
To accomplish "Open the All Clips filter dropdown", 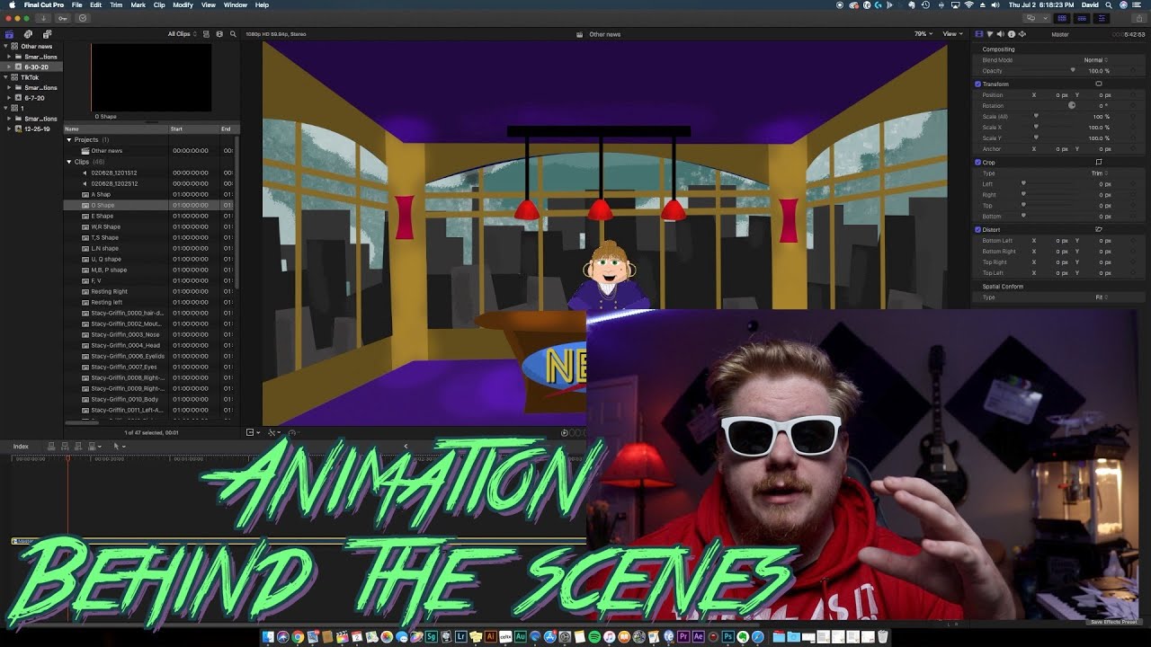I will 182,34.
